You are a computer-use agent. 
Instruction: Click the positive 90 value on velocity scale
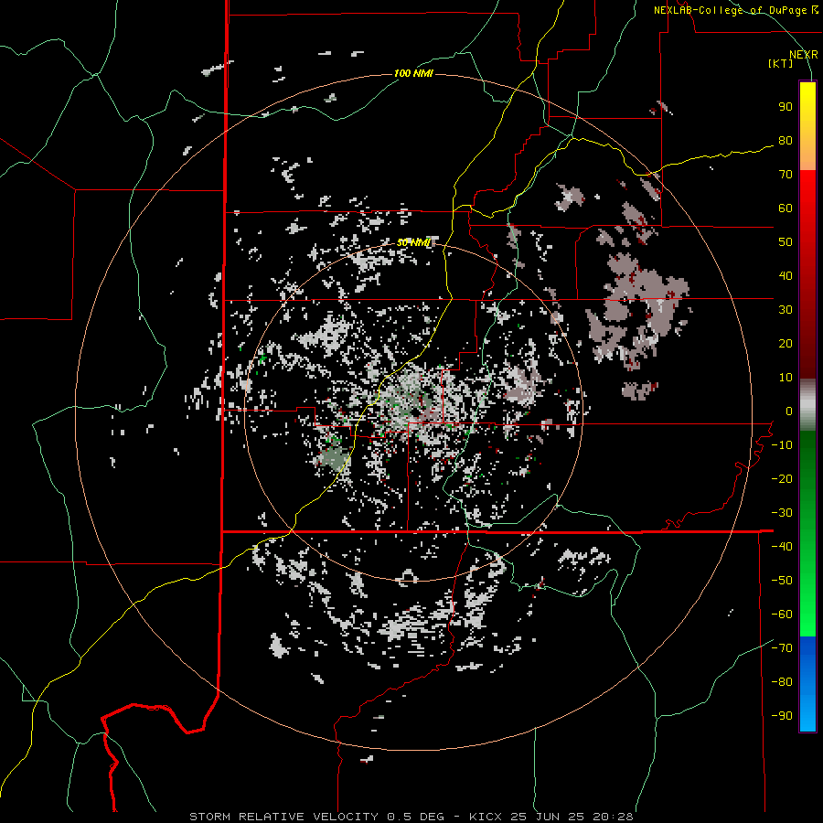pyautogui.click(x=786, y=107)
